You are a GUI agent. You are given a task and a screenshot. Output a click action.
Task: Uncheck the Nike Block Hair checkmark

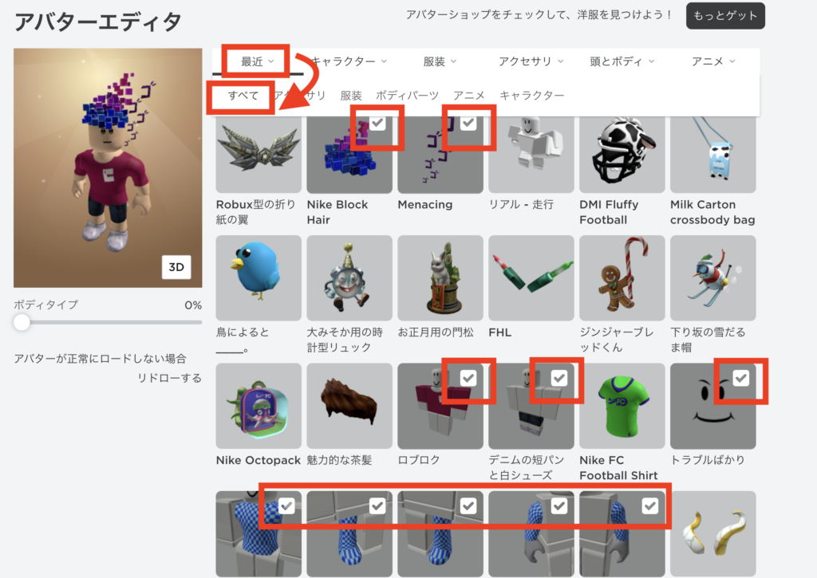pos(377,123)
